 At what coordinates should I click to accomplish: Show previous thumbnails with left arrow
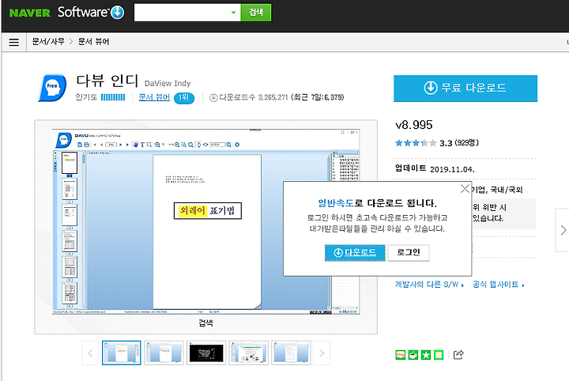point(90,353)
